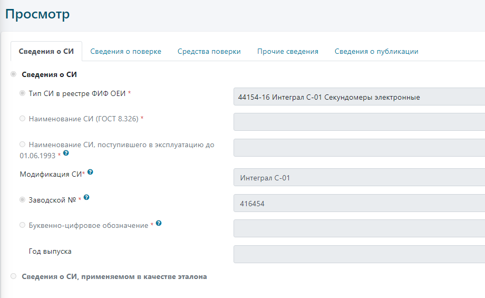
Task: Open Сведения о публикации tab
Action: [376, 52]
